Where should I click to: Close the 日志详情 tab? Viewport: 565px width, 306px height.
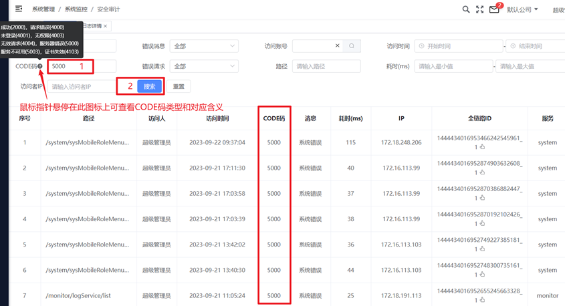[x=105, y=26]
